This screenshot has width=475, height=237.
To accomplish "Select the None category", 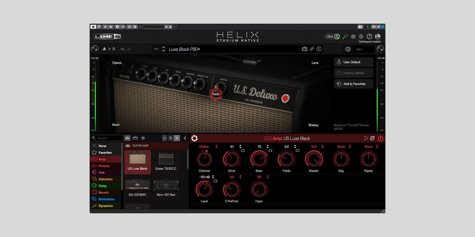I will [x=106, y=146].
